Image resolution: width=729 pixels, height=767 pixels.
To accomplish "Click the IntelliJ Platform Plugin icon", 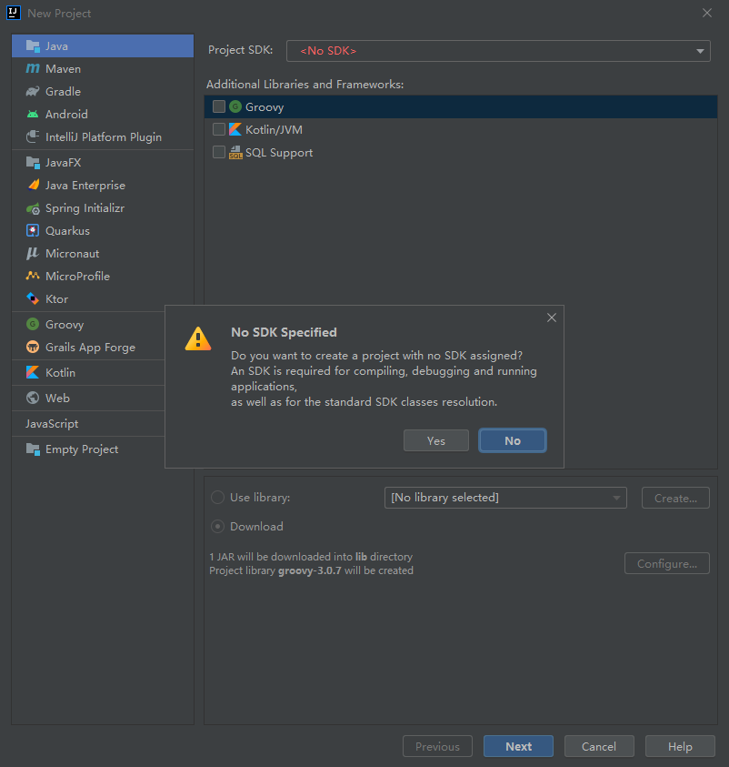I will [33, 137].
